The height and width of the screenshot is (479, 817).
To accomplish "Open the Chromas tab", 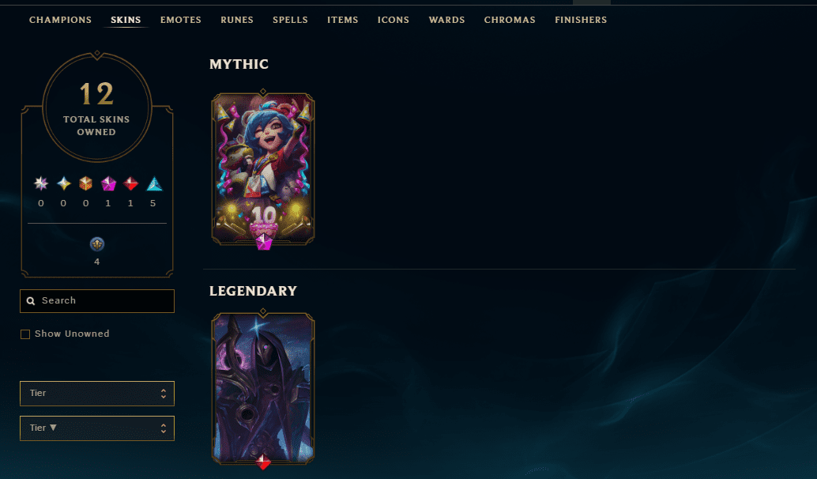I will [510, 20].
